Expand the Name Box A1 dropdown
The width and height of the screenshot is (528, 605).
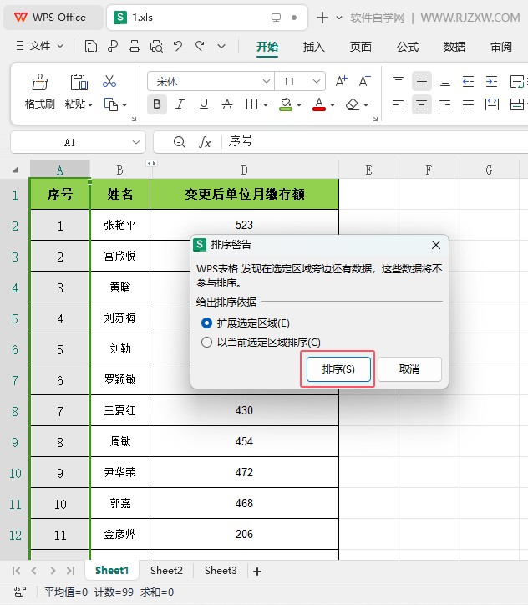[x=136, y=142]
